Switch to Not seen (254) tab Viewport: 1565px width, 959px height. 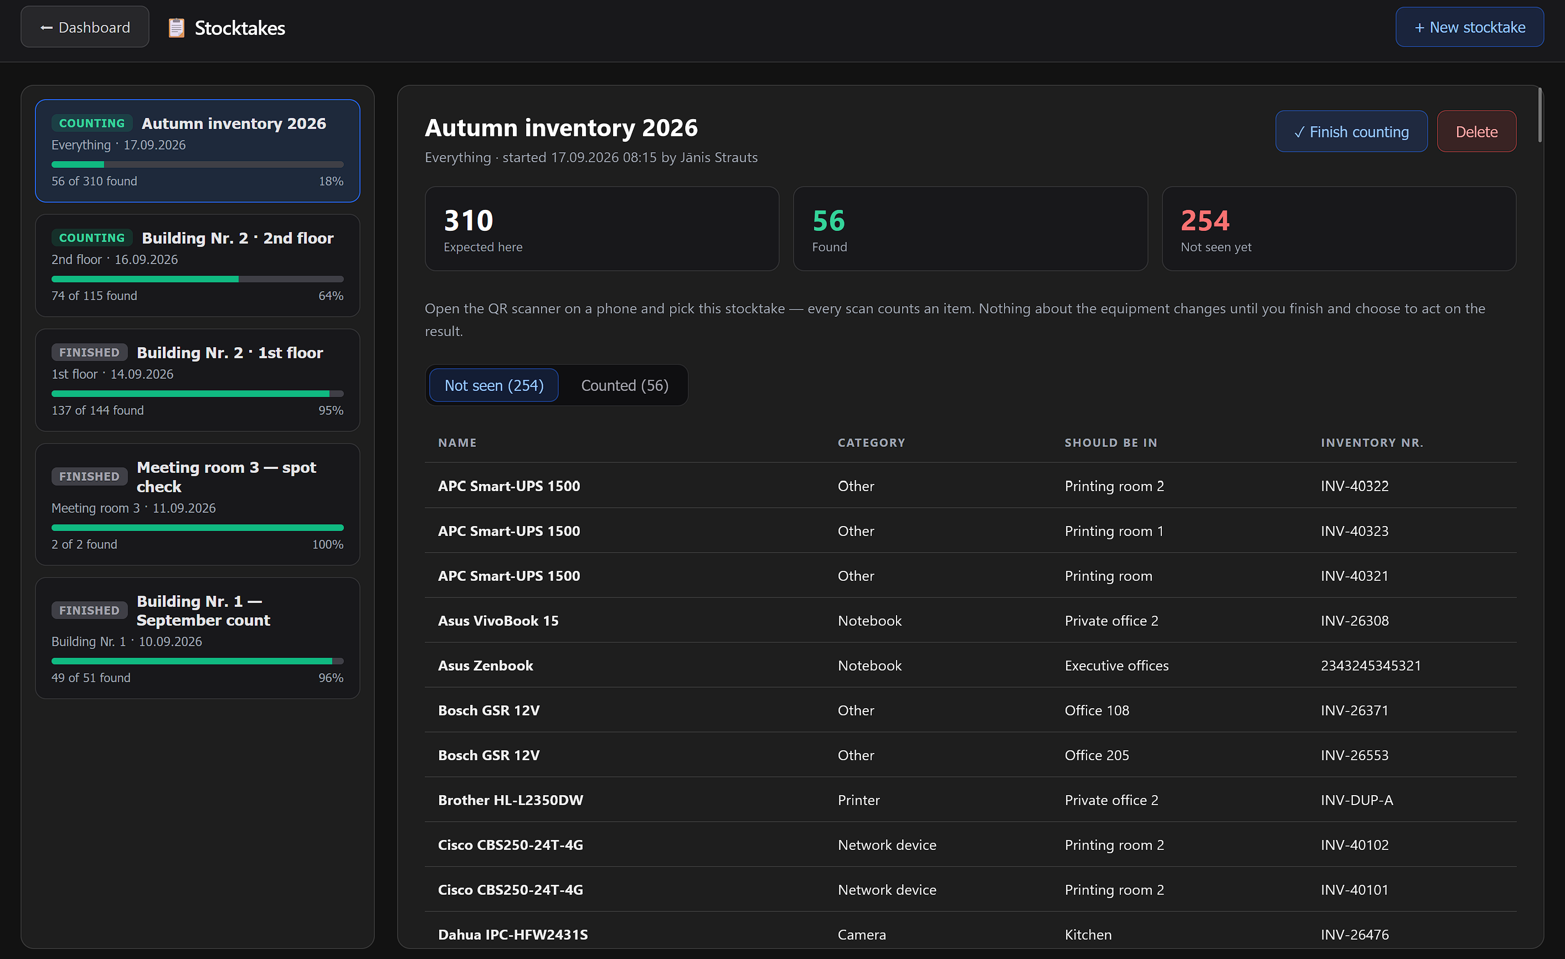pyautogui.click(x=493, y=385)
